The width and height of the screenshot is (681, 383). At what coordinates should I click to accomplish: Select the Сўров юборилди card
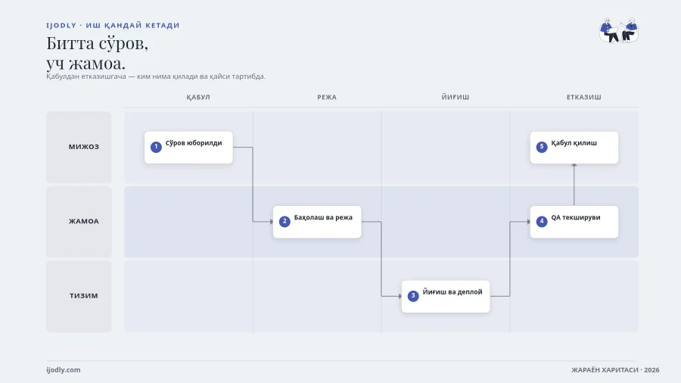coord(188,148)
